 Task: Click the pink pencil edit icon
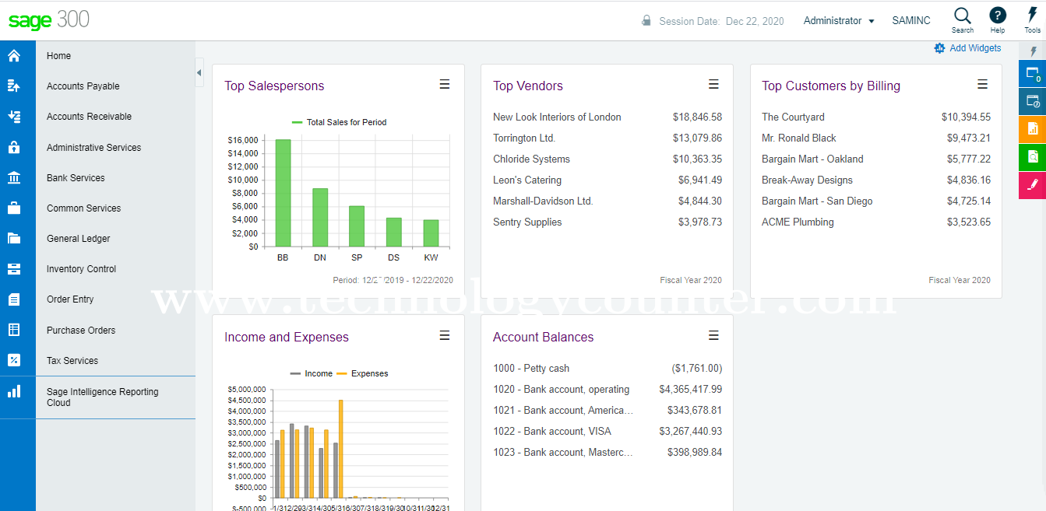[1033, 185]
